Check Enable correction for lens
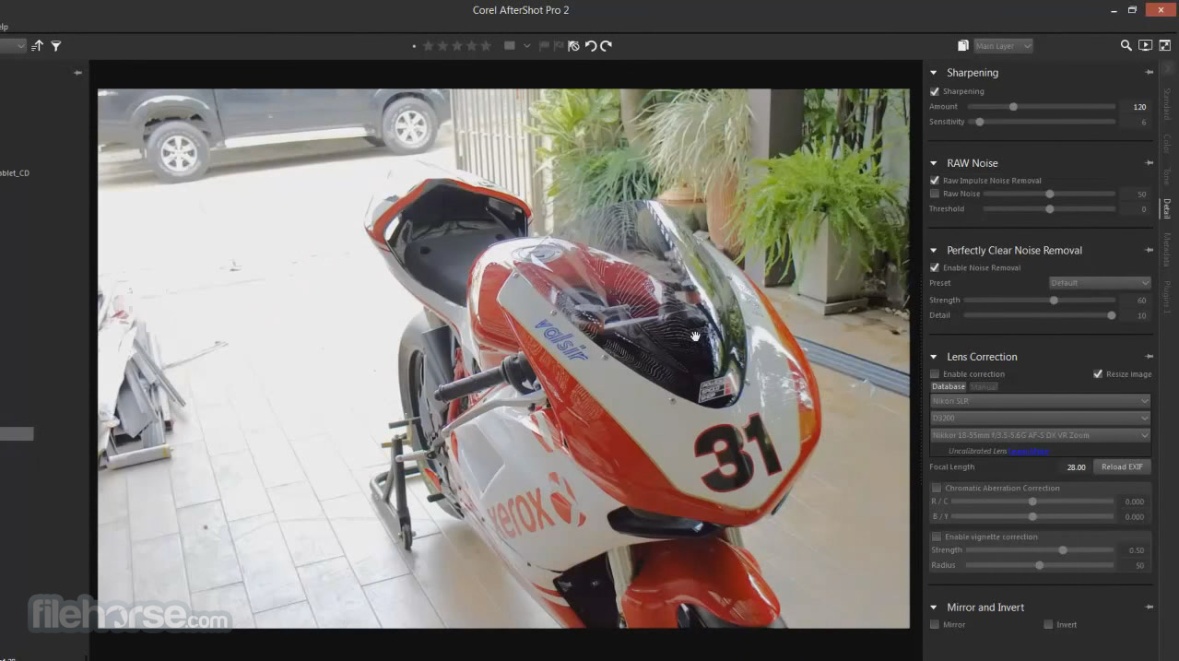The height and width of the screenshot is (661, 1179). click(935, 374)
